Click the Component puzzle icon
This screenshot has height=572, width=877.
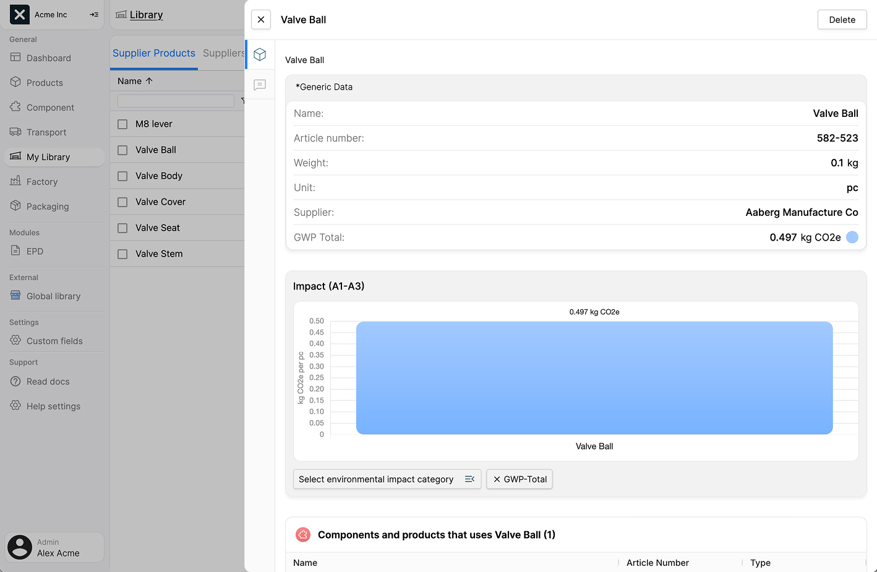tap(15, 107)
